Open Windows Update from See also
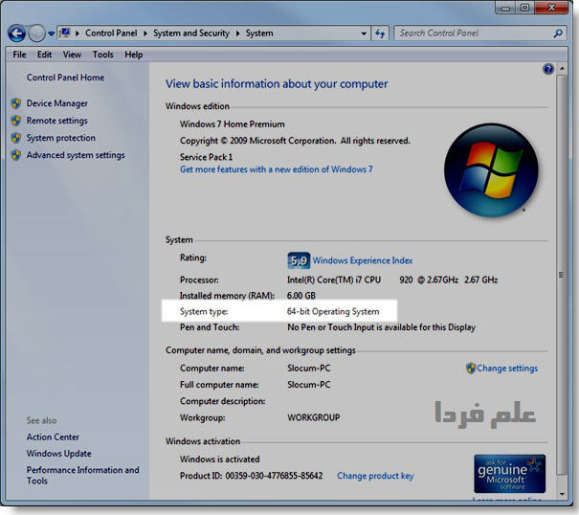 [x=58, y=454]
